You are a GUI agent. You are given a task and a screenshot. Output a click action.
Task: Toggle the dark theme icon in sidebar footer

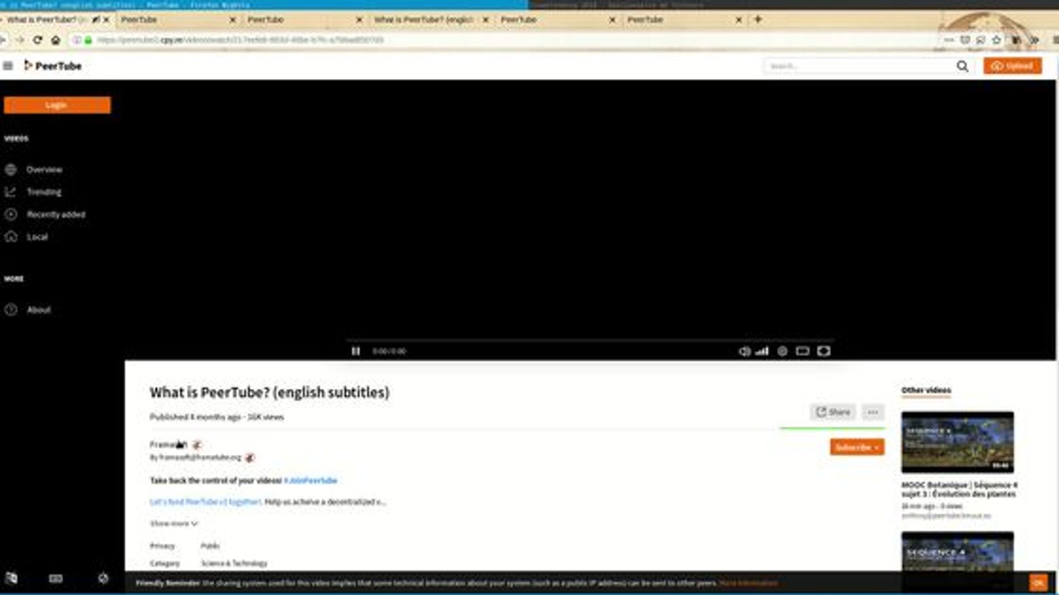click(103, 578)
